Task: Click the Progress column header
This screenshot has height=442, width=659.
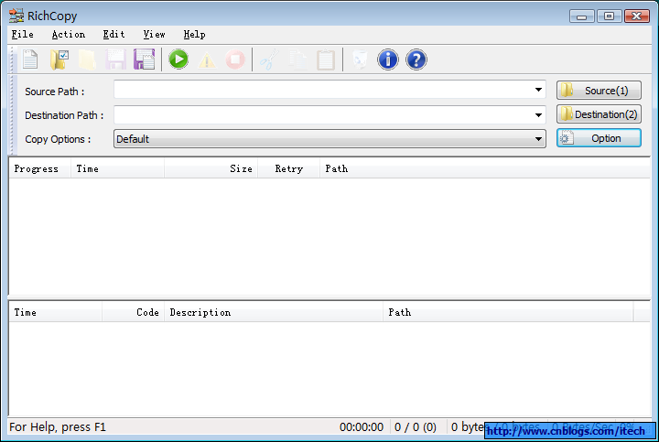Action: coord(39,169)
